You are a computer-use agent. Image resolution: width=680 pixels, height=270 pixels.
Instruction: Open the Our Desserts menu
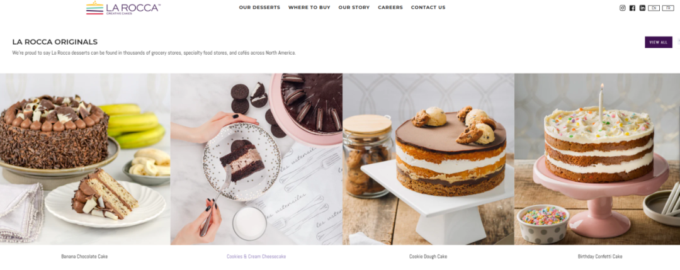(259, 8)
